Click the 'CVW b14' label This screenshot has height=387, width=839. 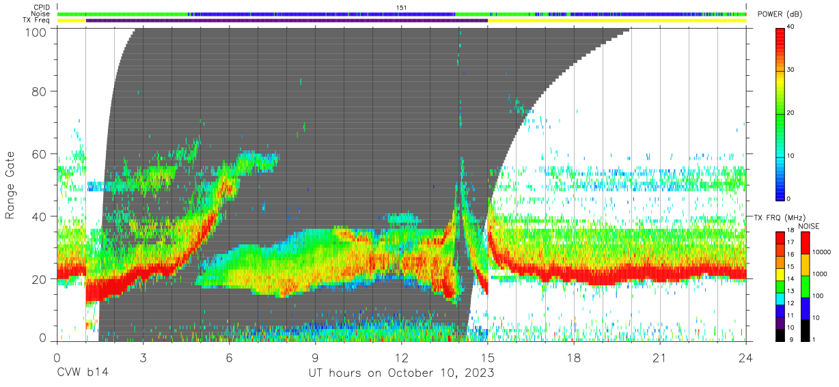tap(82, 373)
